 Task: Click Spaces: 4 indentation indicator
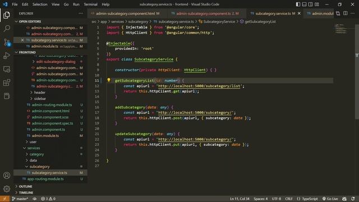(260, 199)
